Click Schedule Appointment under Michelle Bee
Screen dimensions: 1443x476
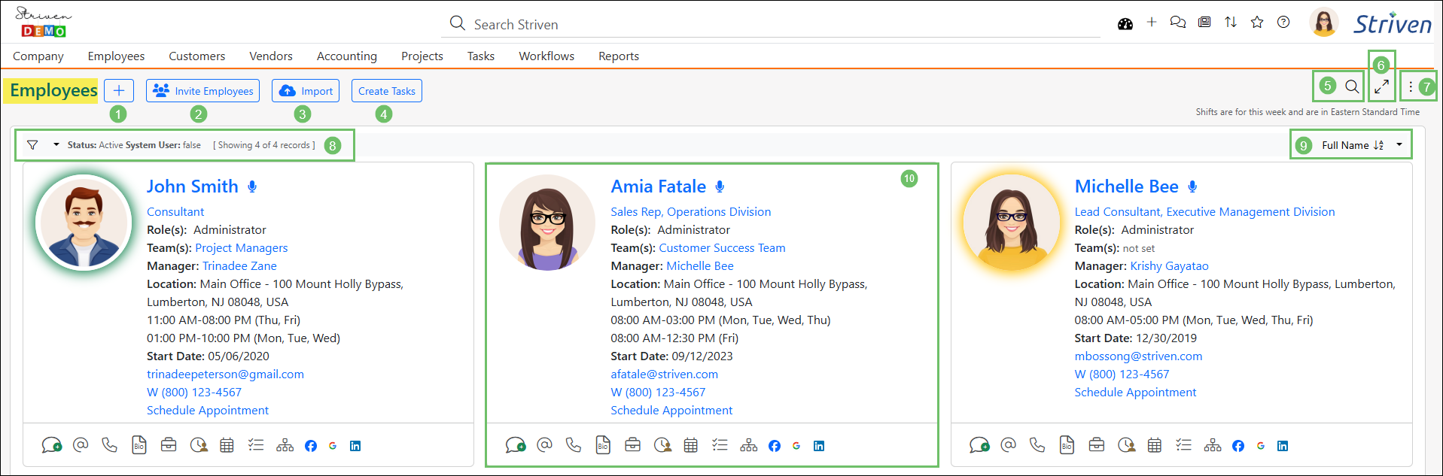click(x=1135, y=393)
